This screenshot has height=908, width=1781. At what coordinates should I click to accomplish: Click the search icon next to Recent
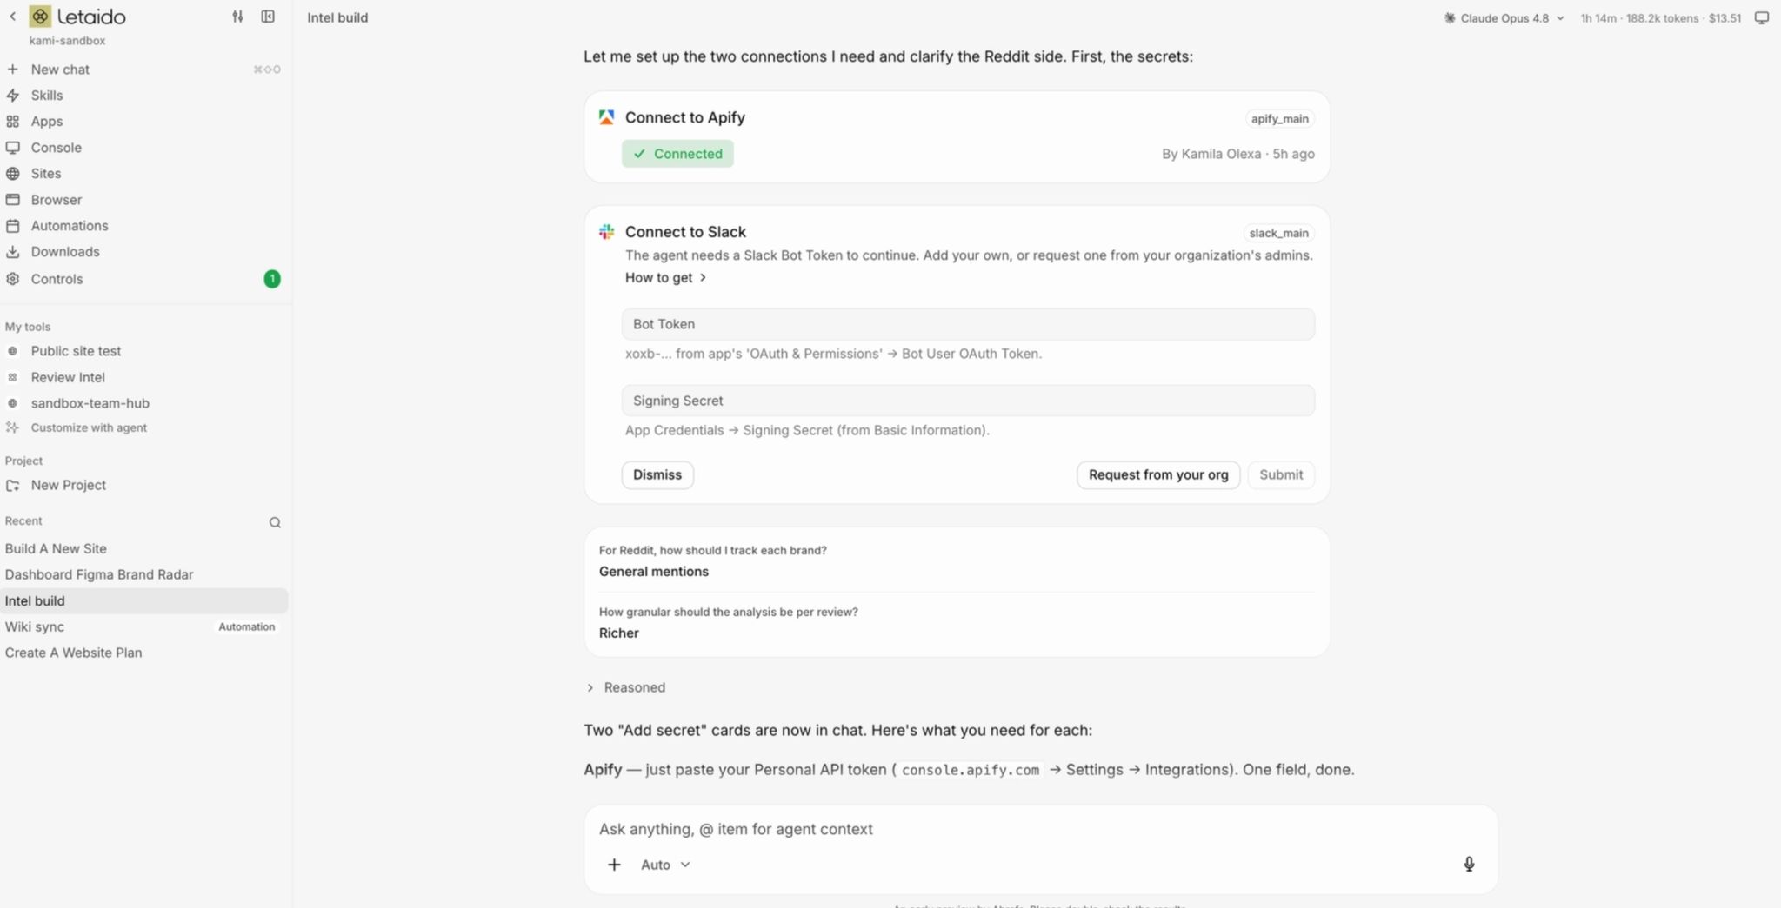tap(275, 522)
